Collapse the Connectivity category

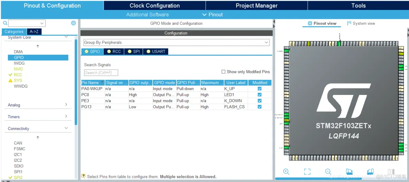click(66, 128)
